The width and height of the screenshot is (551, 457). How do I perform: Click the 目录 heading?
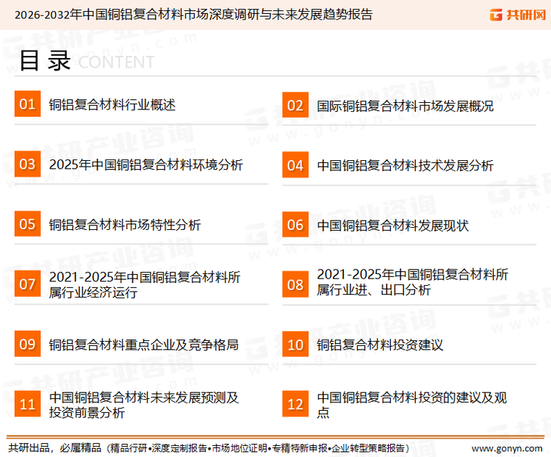click(x=45, y=61)
